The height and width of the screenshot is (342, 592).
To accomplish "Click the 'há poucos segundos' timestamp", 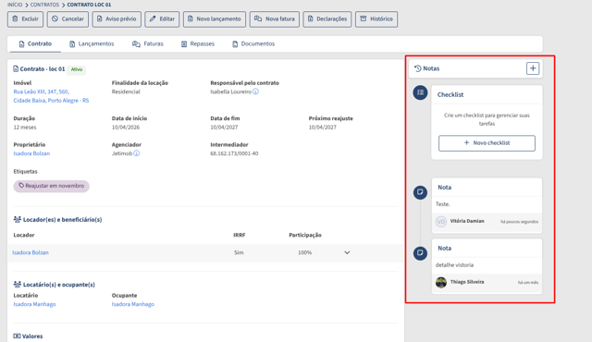I will click(x=520, y=222).
